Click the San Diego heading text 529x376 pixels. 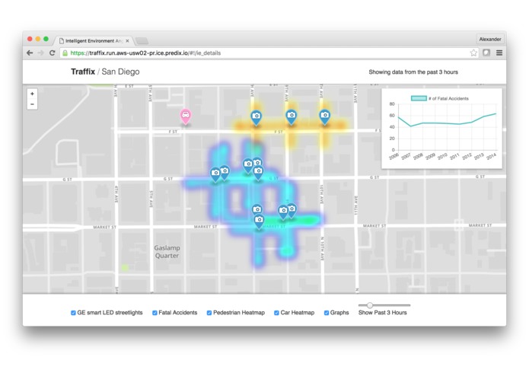tap(120, 72)
